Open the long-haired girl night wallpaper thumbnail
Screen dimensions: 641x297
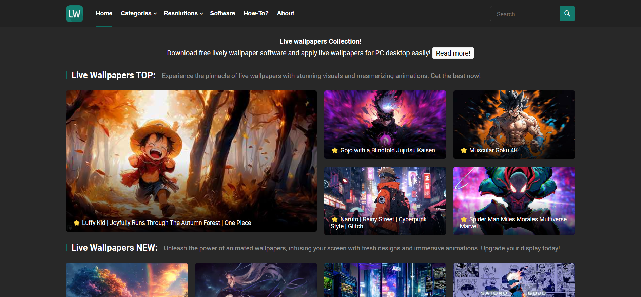(x=256, y=280)
